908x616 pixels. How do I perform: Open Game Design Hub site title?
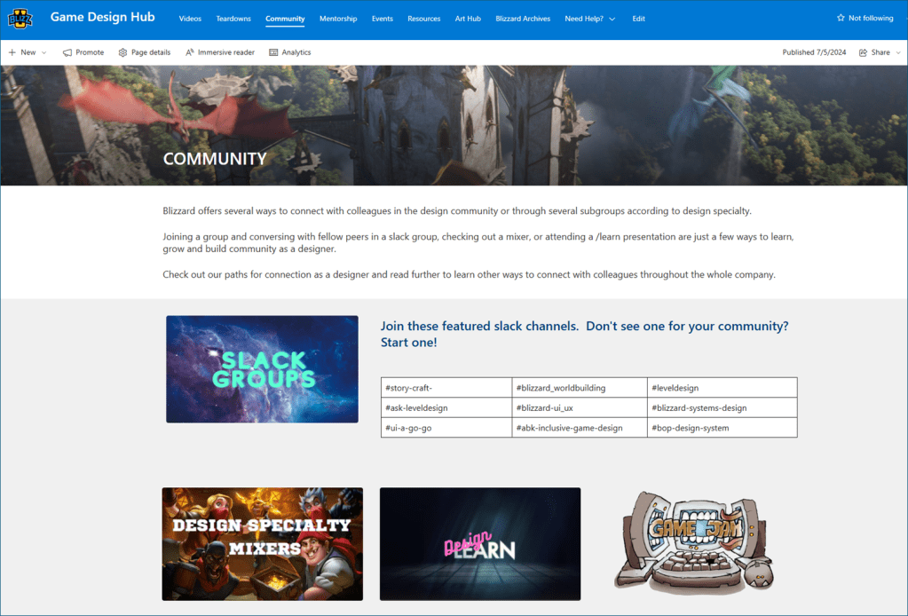click(x=102, y=18)
